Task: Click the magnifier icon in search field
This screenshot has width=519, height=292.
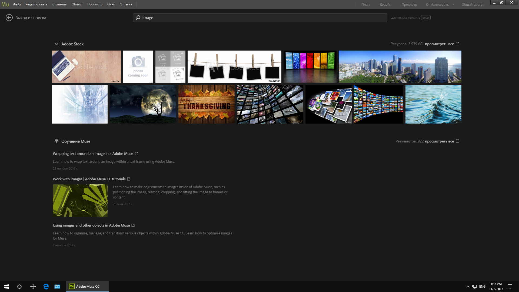Action: click(x=138, y=18)
